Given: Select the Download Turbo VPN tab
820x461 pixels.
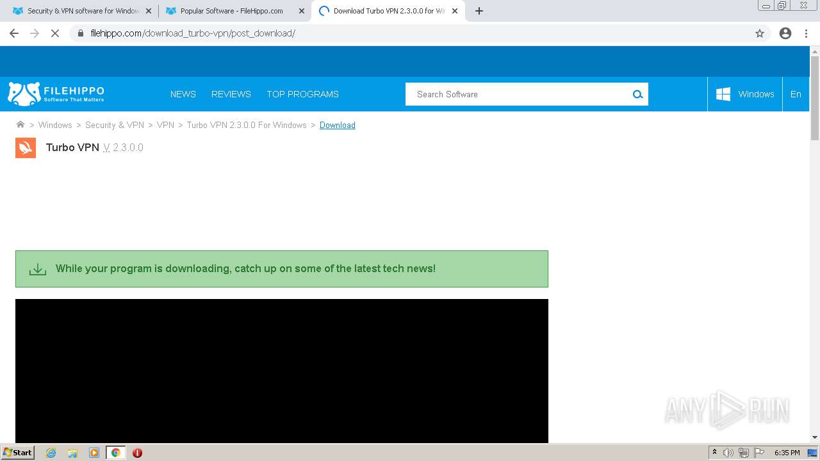Looking at the screenshot, I should click(x=388, y=11).
